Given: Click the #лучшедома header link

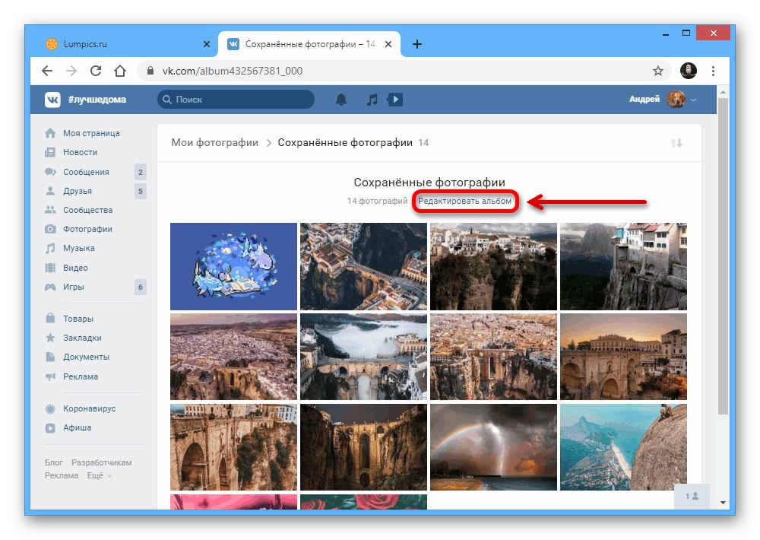Looking at the screenshot, I should pyautogui.click(x=97, y=100).
